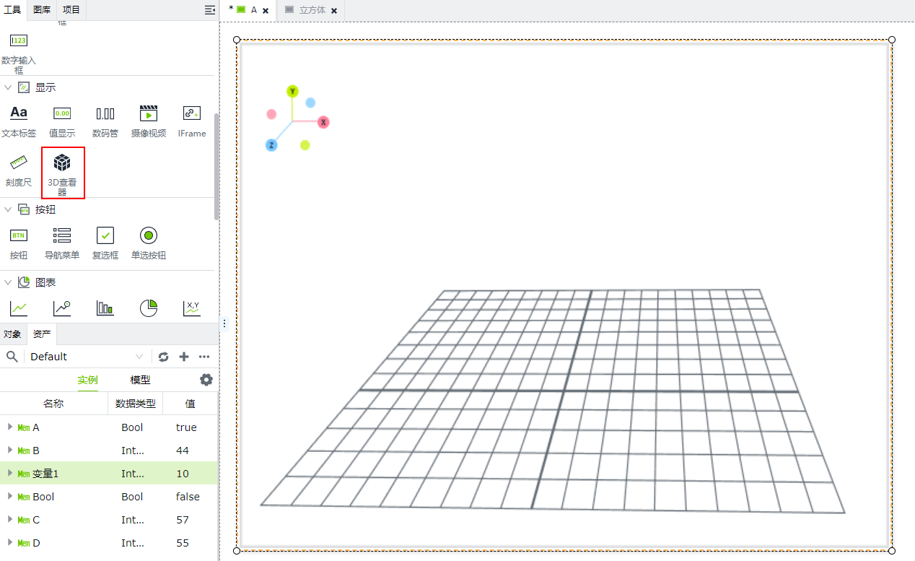Switch to the 图库 tab
The image size is (915, 561).
(x=42, y=9)
